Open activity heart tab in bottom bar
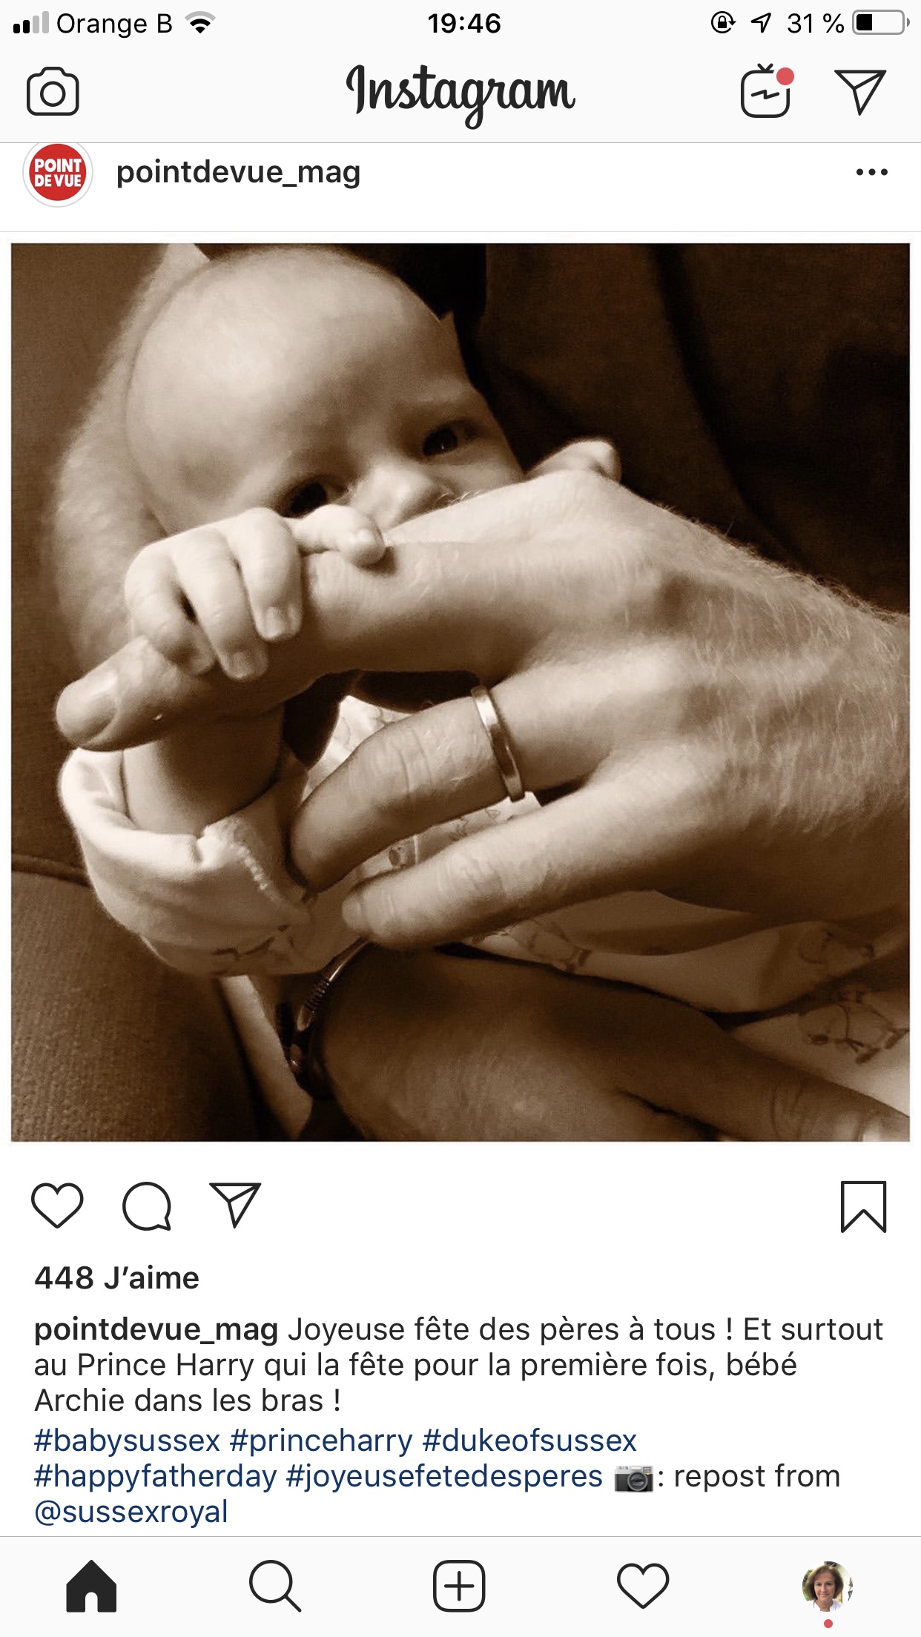This screenshot has height=1637, width=921. (643, 1587)
